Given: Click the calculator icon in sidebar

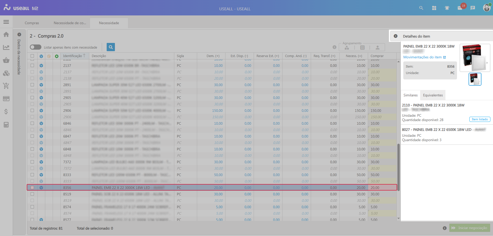Looking at the screenshot, I should tap(6, 125).
